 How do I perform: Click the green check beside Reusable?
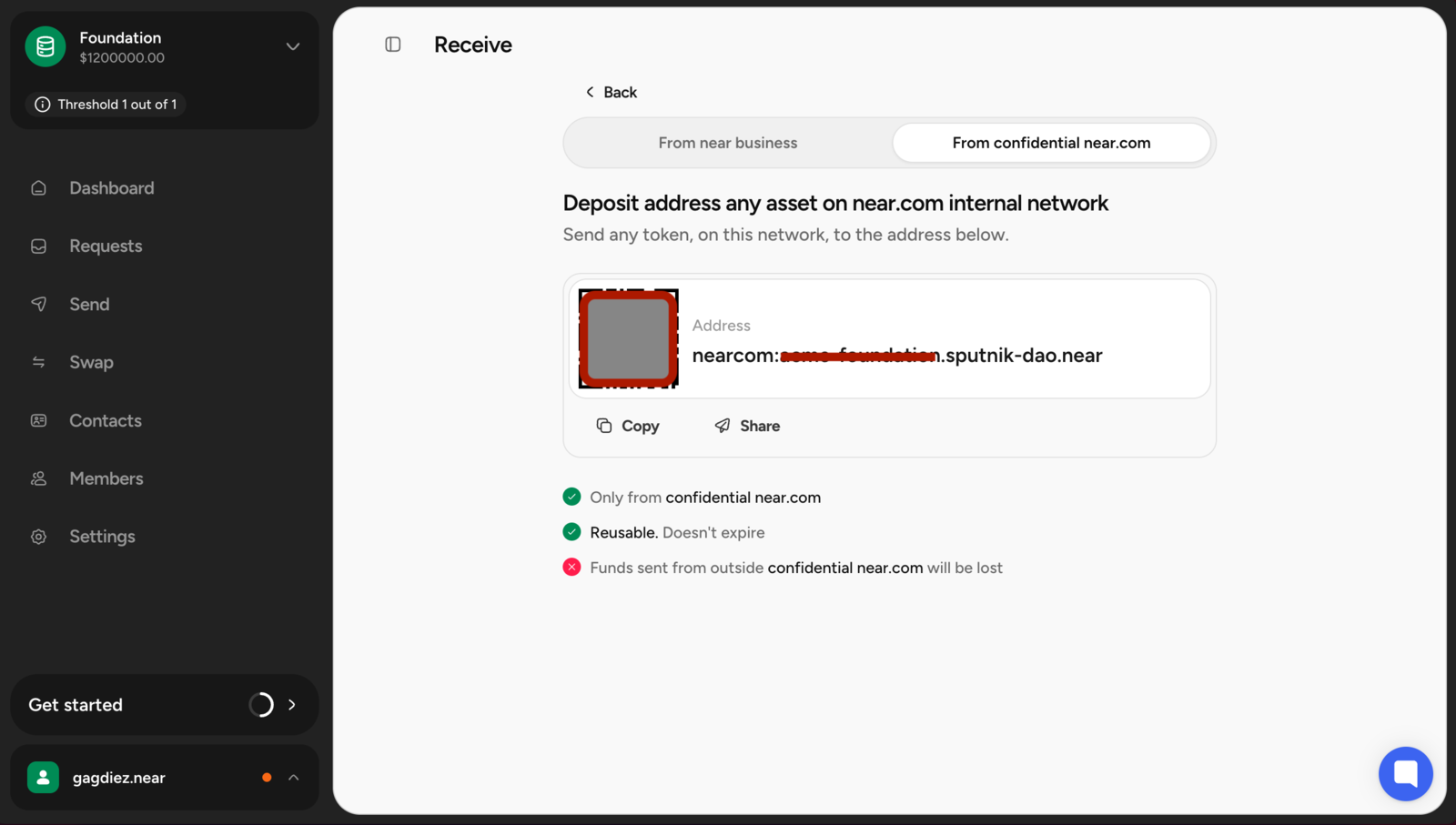tap(571, 532)
